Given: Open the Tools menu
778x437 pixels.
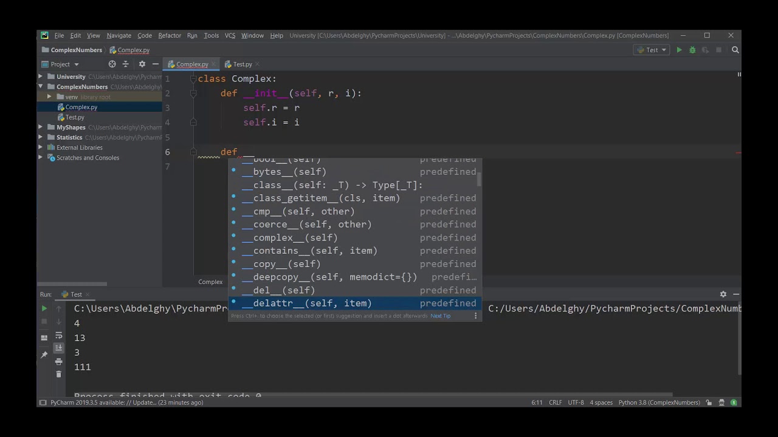Looking at the screenshot, I should pyautogui.click(x=211, y=35).
